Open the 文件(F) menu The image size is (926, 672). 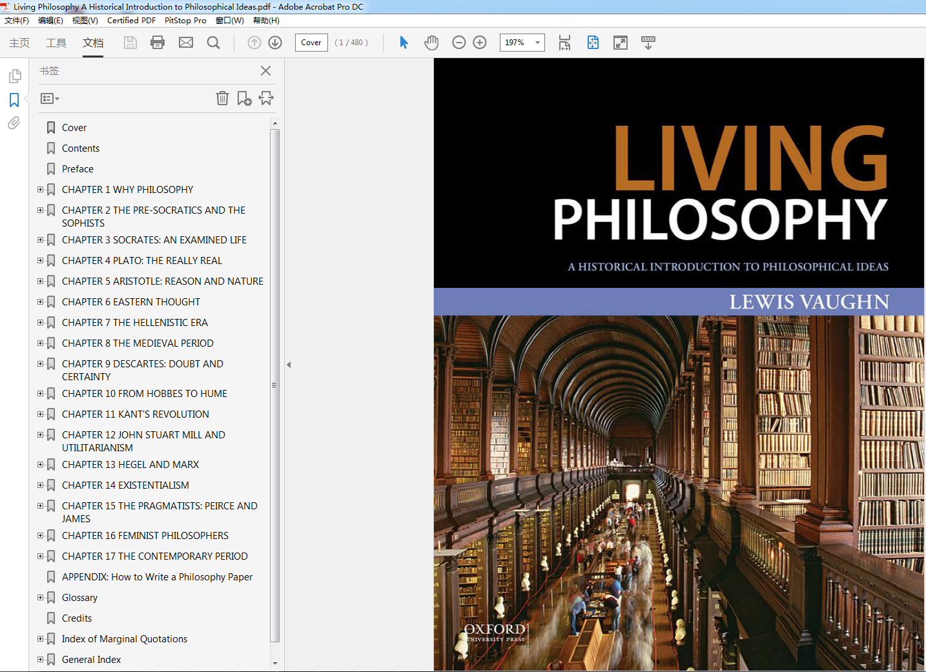(17, 21)
